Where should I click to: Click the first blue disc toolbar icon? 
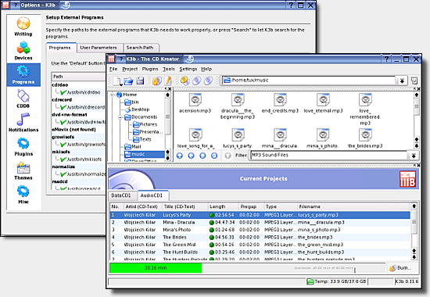point(197,81)
